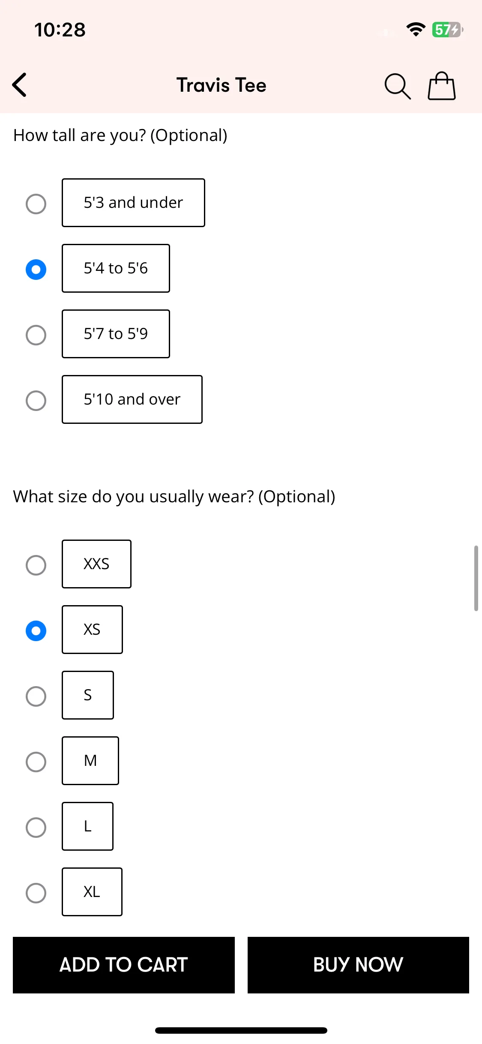Choose the S size radio button
Viewport: 482px width, 1044px height.
pos(36,696)
